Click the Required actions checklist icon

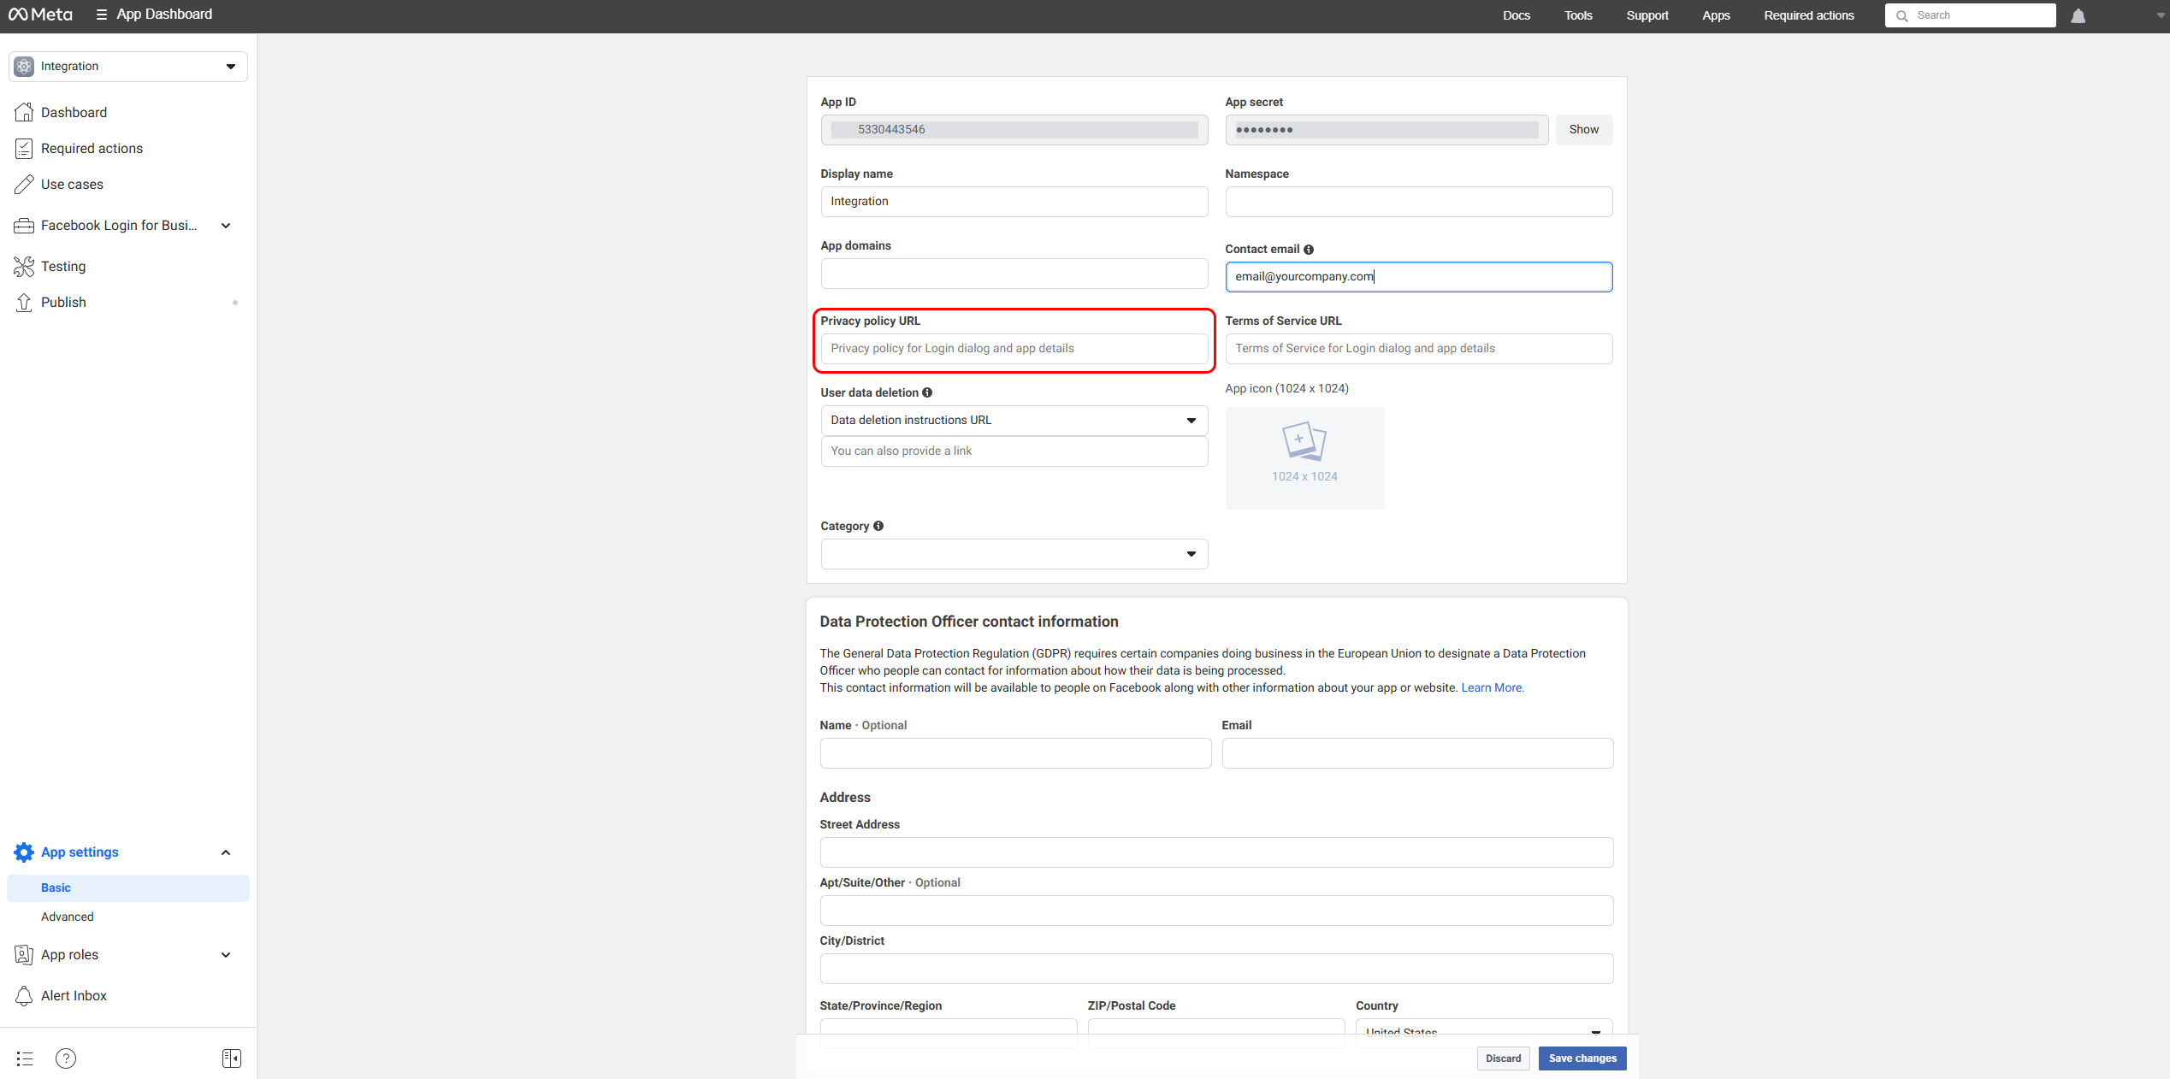point(24,148)
